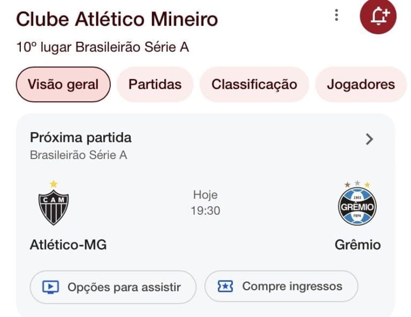Screen dimensions: 411x317
Task: Switch to the Partidas tab
Action: pos(155,85)
